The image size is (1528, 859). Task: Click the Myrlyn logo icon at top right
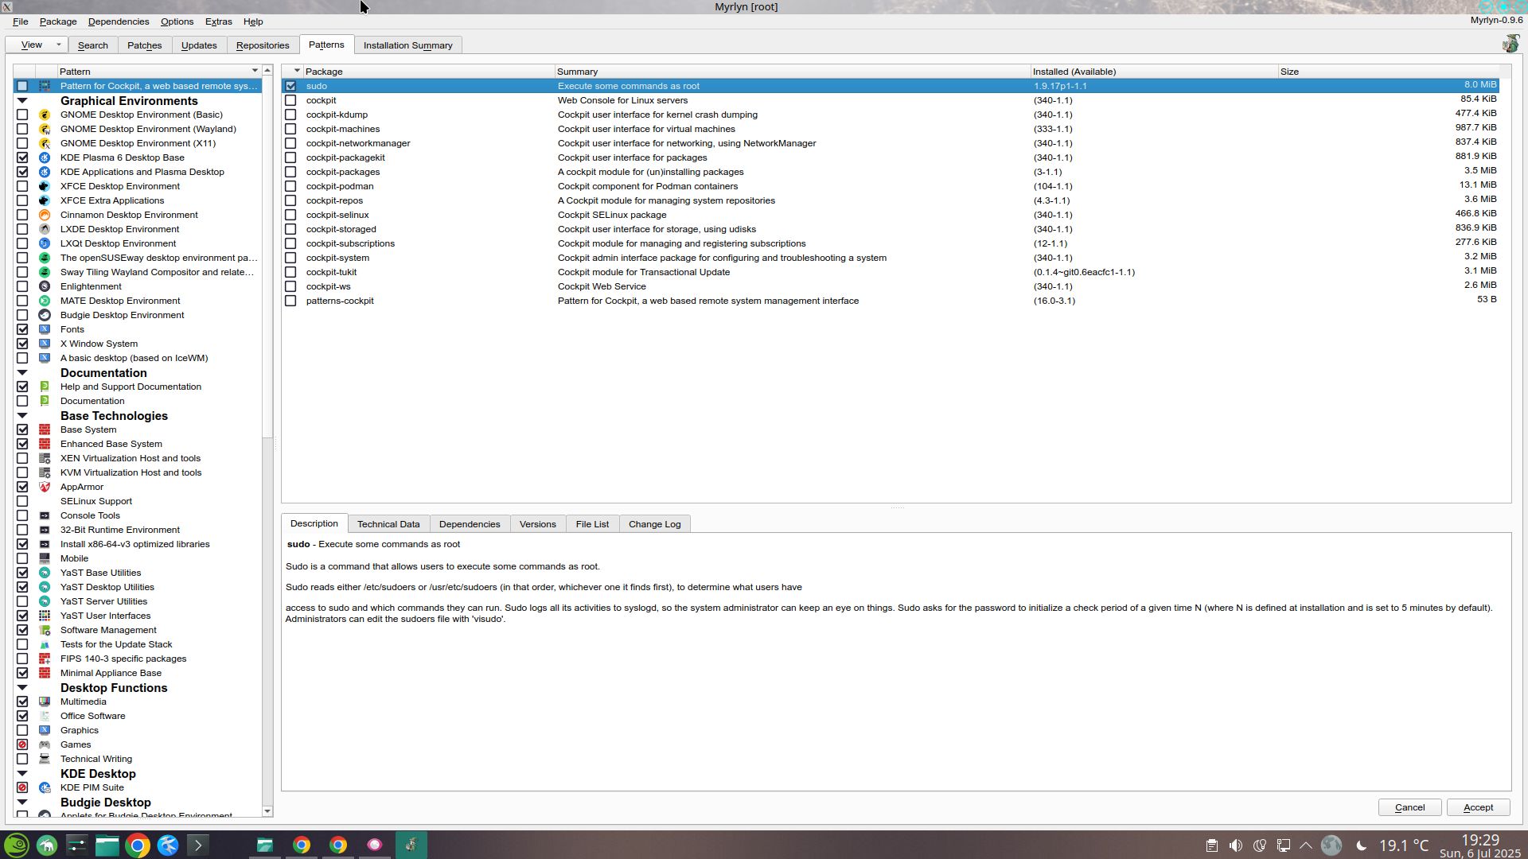[1510, 44]
